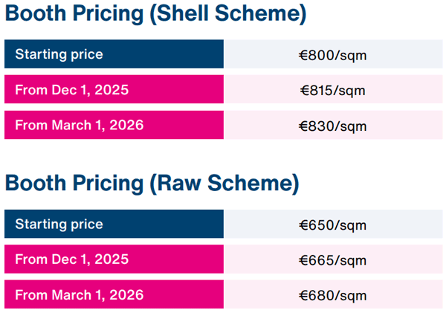Click the year '2026' in the Shell Scheme table
Image resolution: width=446 pixels, height=310 pixels.
(126, 125)
